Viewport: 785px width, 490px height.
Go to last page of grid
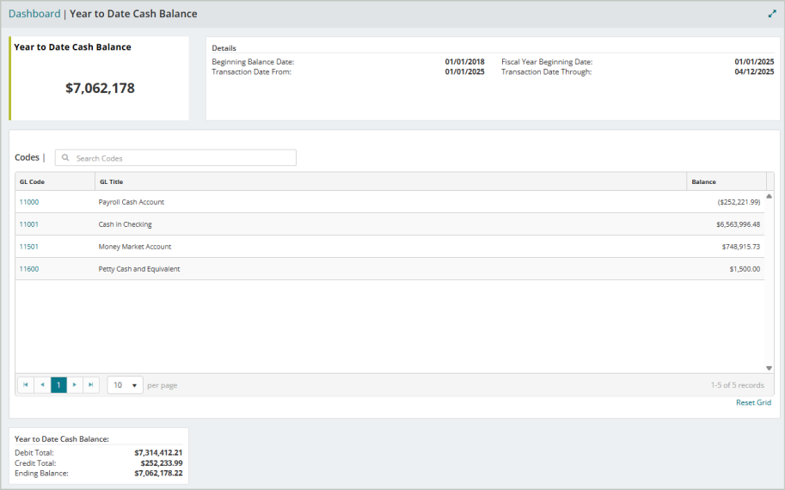pyautogui.click(x=91, y=385)
